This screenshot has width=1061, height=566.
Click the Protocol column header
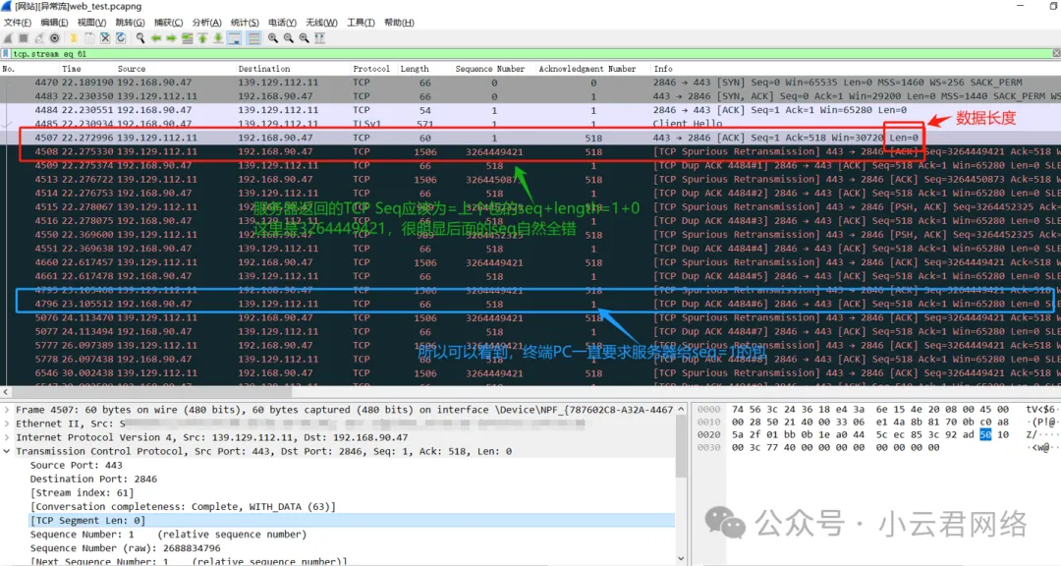[371, 69]
